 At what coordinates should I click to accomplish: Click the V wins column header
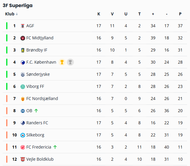point(112,14)
